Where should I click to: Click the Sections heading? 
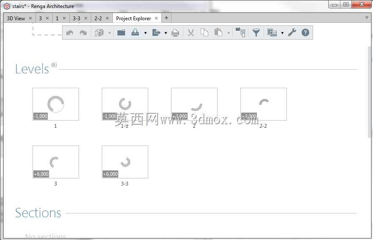[x=38, y=213]
